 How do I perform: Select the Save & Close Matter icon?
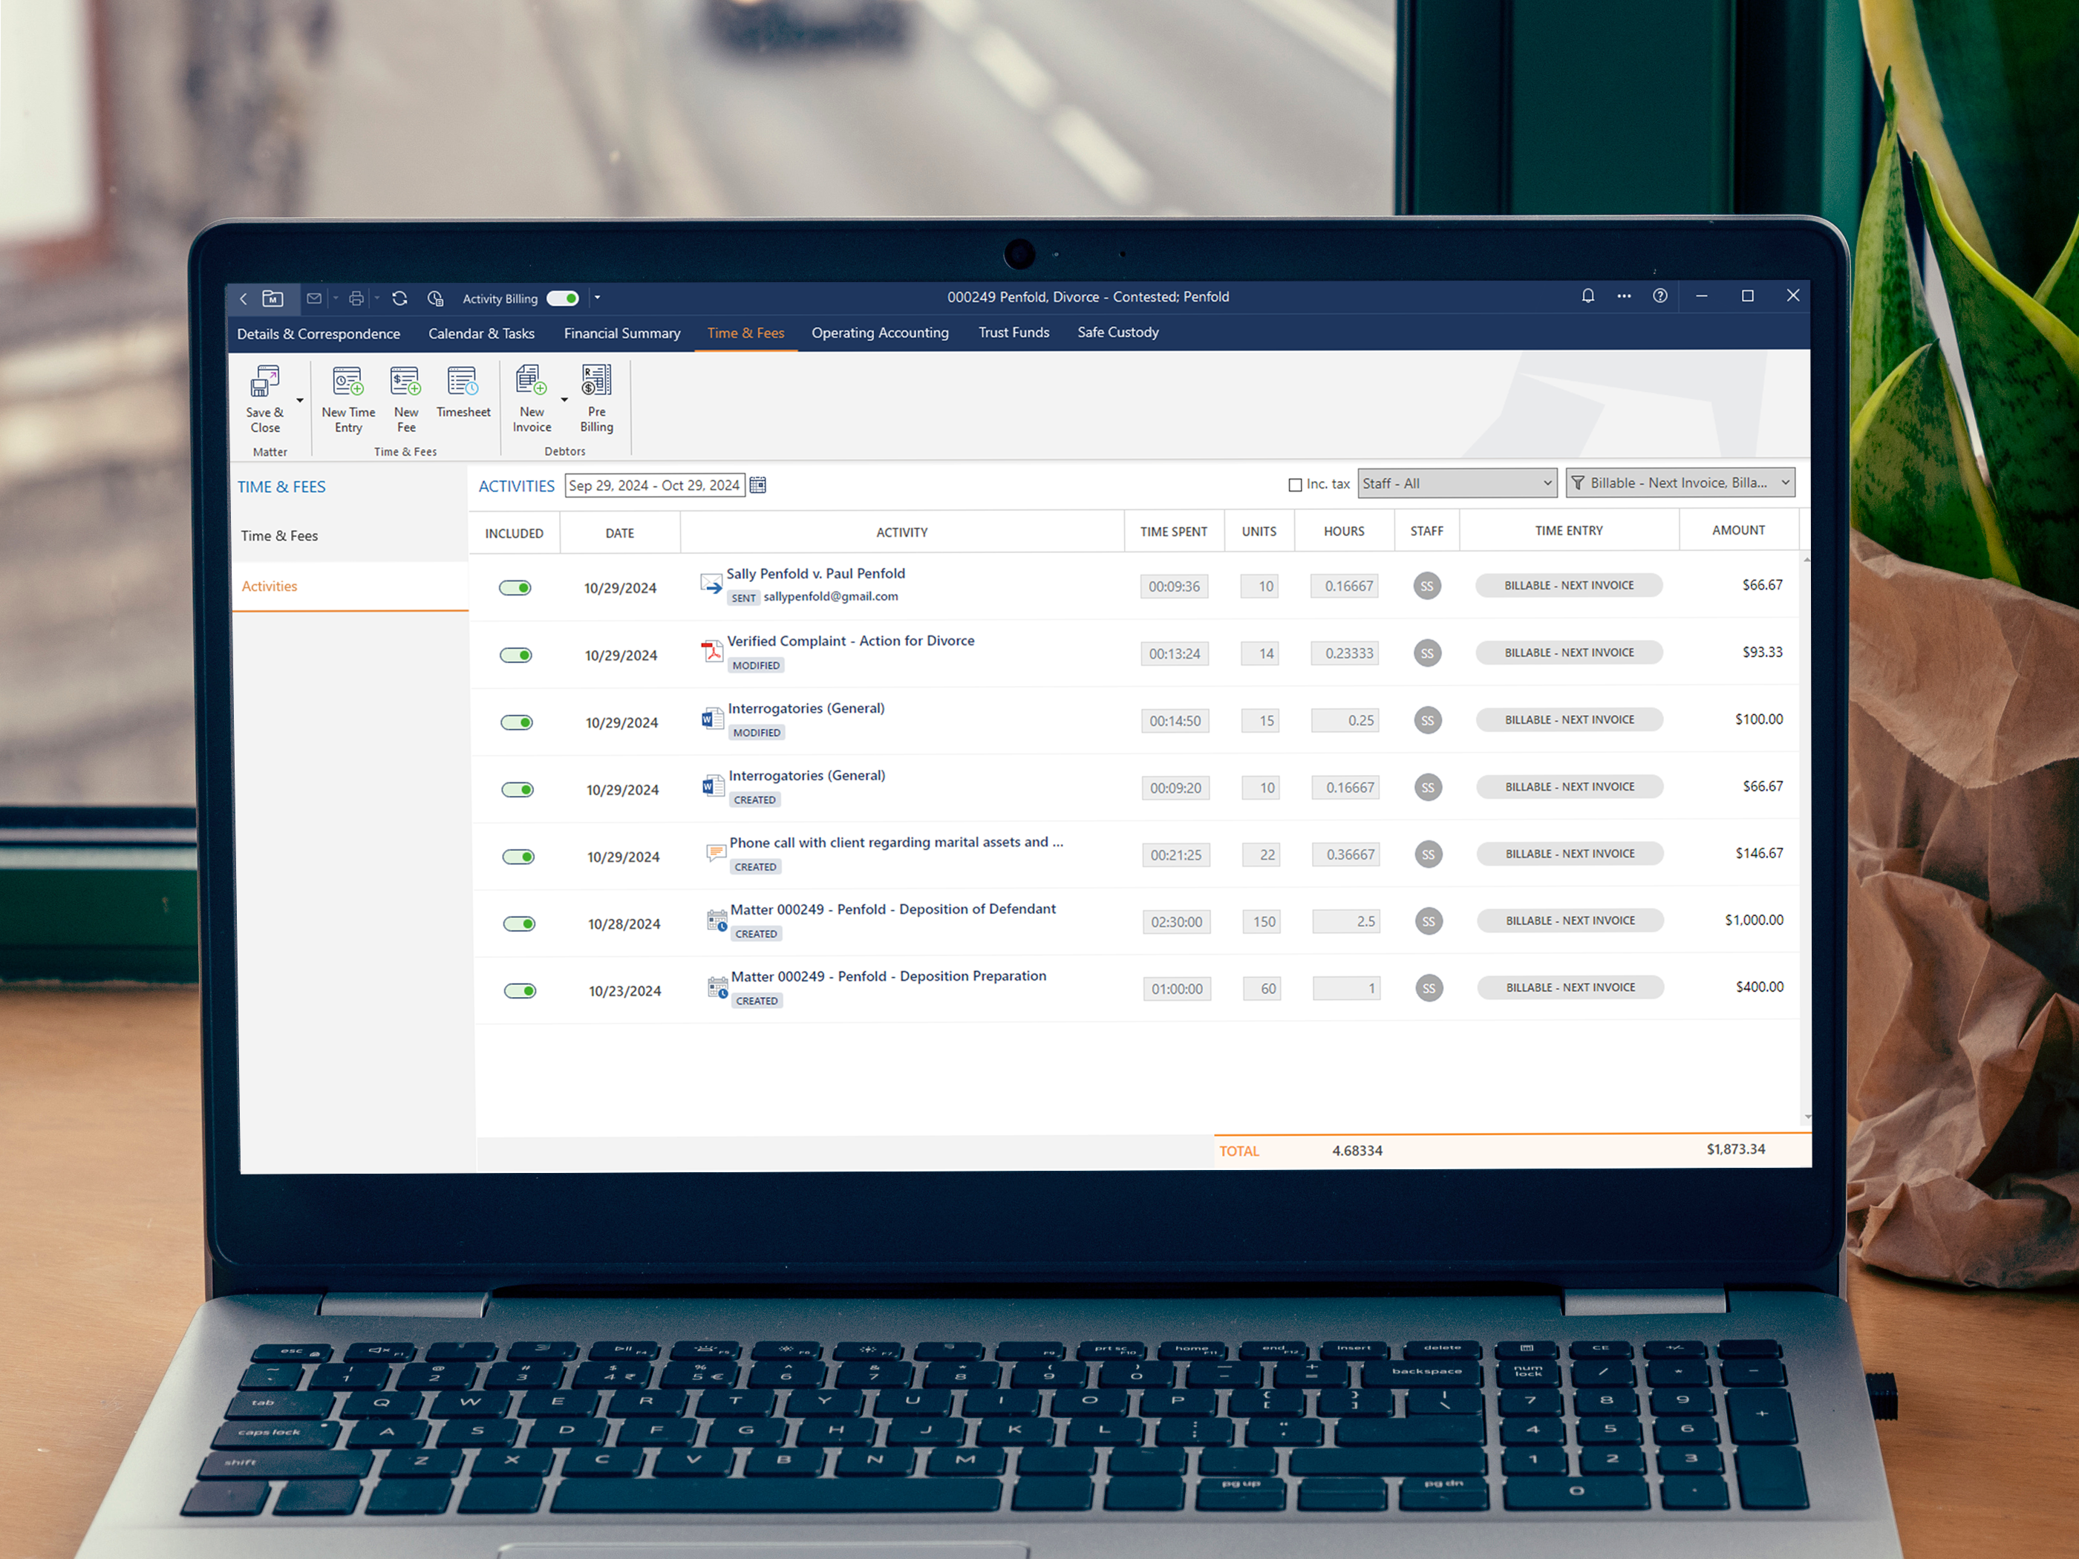click(x=264, y=399)
